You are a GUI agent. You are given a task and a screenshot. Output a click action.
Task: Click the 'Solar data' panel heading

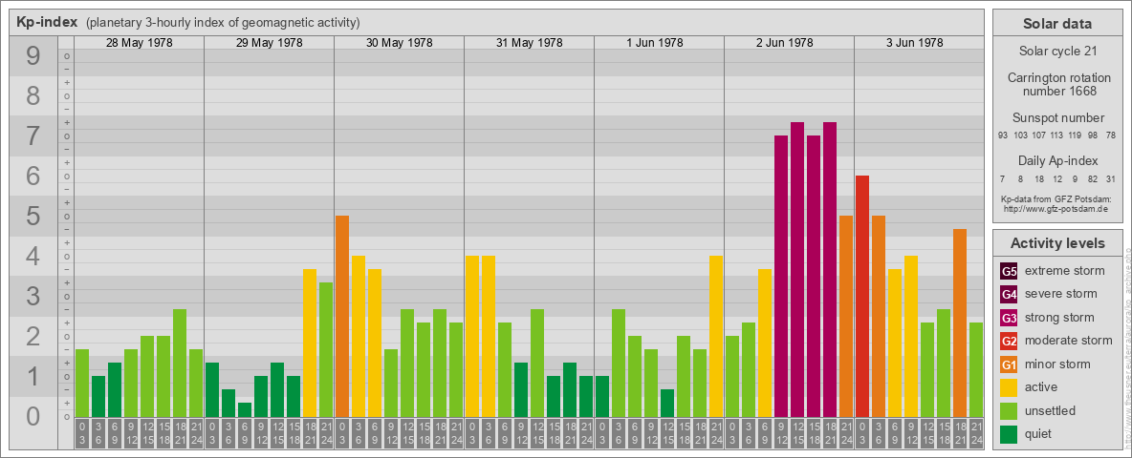(1056, 24)
